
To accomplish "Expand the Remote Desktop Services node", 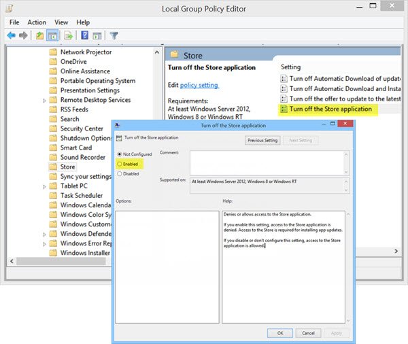I will point(44,101).
